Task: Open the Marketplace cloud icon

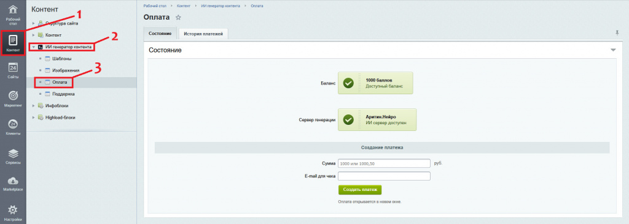Action: click(x=13, y=181)
